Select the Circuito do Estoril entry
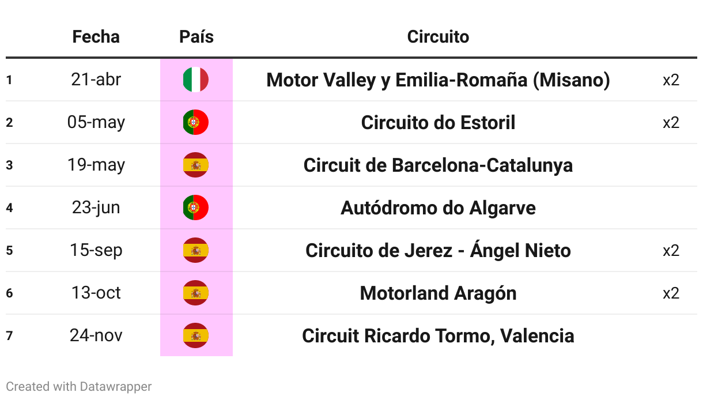The height and width of the screenshot is (400, 703). (x=438, y=122)
